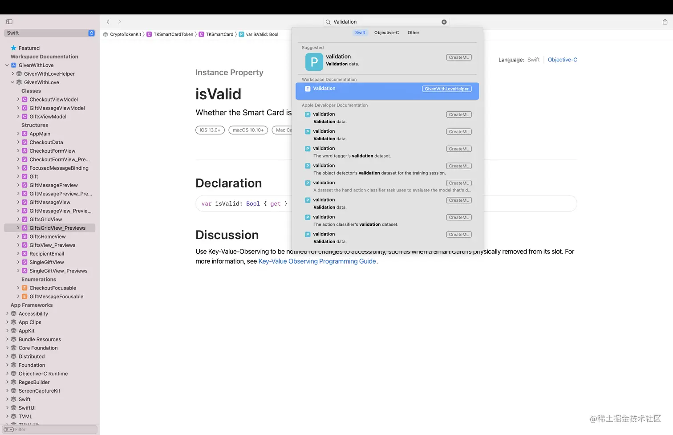Viewport: 673px width, 435px height.
Task: Open the App Clips framework icon
Action: pyautogui.click(x=14, y=322)
